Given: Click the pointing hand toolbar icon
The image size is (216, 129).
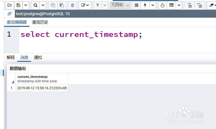Looking at the screenshot, I should point(163,5).
